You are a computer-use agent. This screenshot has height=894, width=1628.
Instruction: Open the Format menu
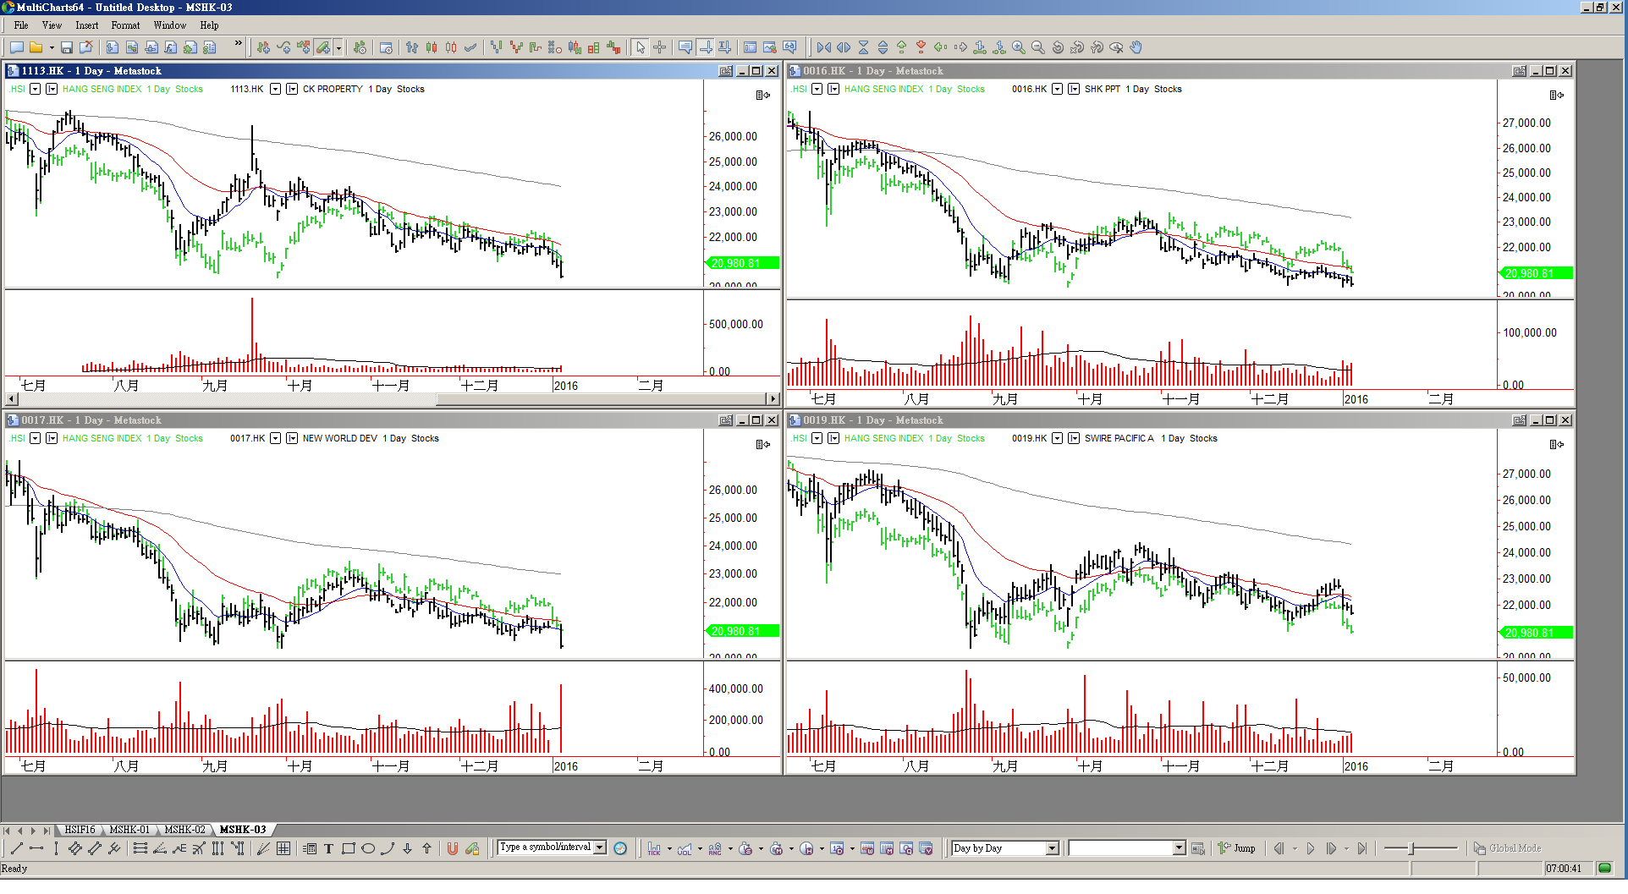[125, 25]
